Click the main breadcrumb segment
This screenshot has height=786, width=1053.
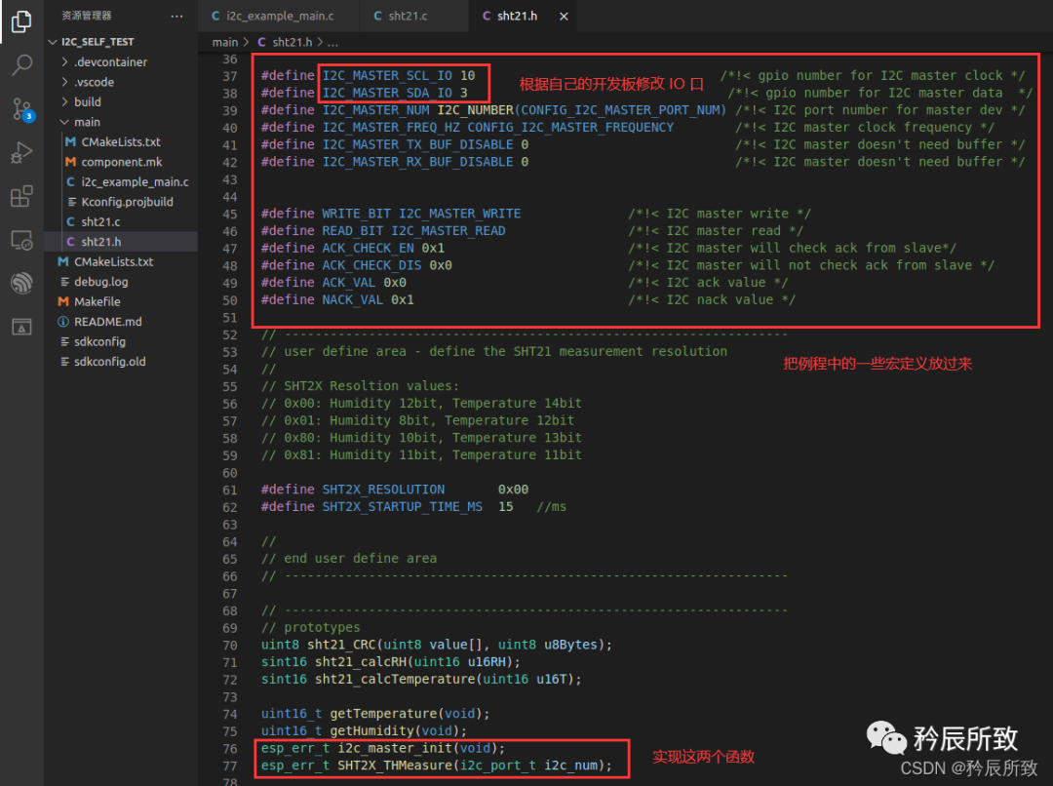(224, 42)
